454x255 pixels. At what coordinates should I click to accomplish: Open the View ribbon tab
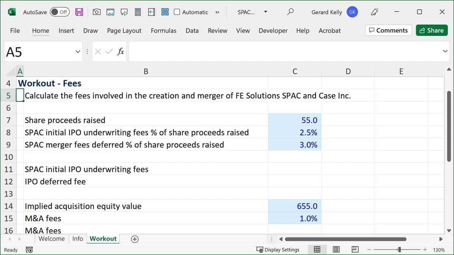click(243, 31)
